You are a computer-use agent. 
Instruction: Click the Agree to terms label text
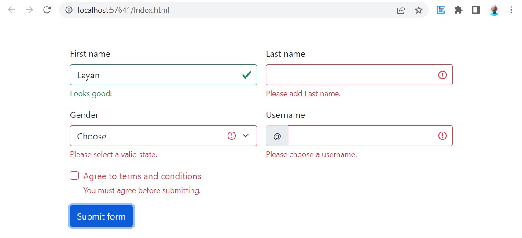142,176
